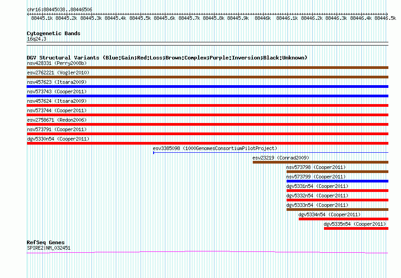Click the dgv5334n54 (Cooper2011) label

329,214
